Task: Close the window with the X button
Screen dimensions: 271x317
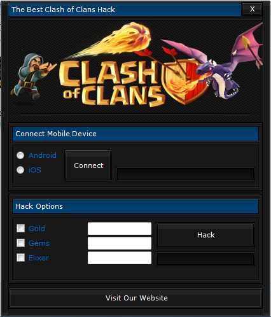Action: coord(252,9)
